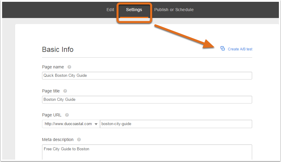This screenshot has height=162, width=281.
Task: Click the Page name label
Action: [53, 67]
